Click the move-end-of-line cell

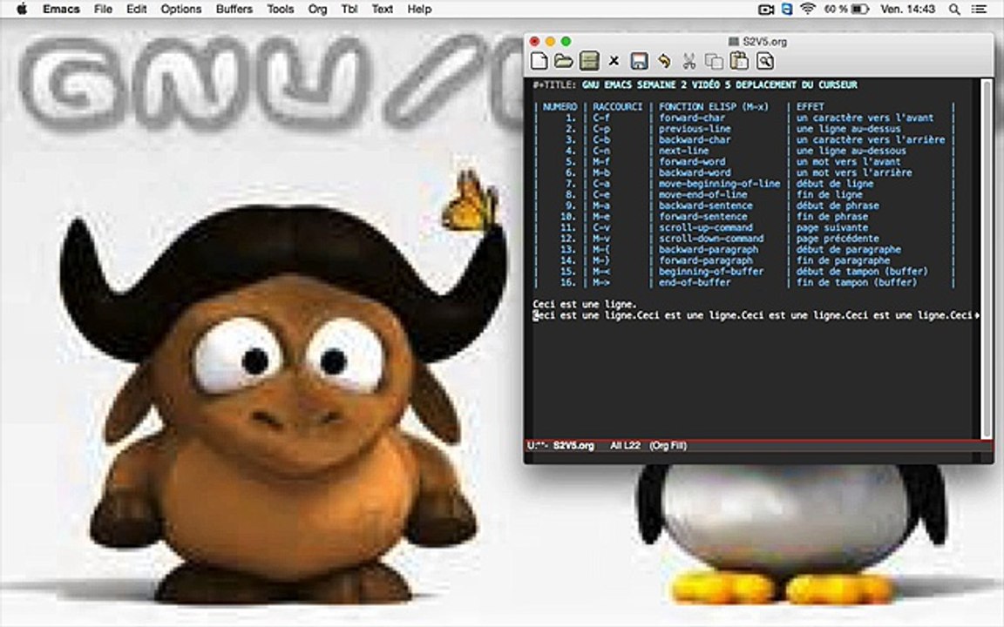[x=703, y=194]
